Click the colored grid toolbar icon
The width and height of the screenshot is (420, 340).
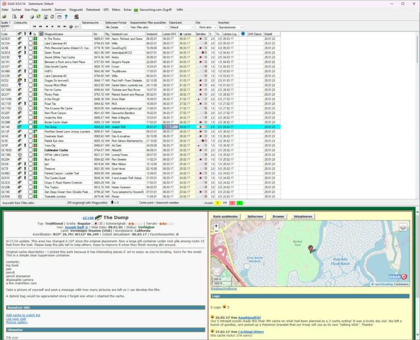[x=39, y=17]
